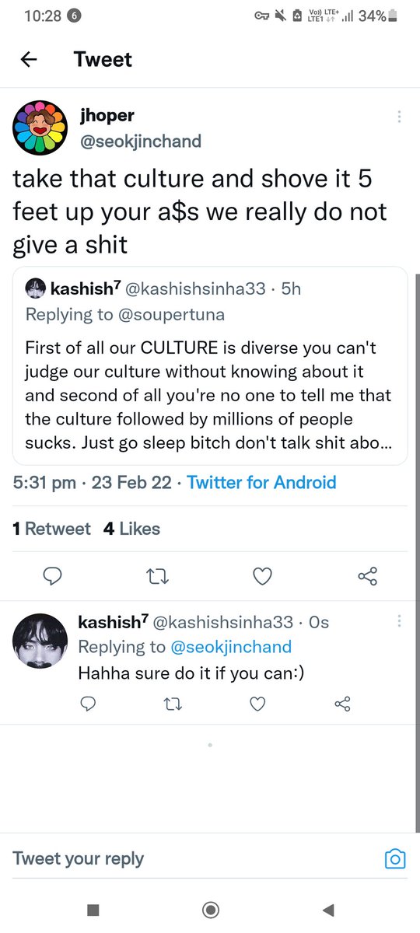Image resolution: width=420 pixels, height=933 pixels.
Task: View the 1 Retweet list
Action: (x=52, y=529)
